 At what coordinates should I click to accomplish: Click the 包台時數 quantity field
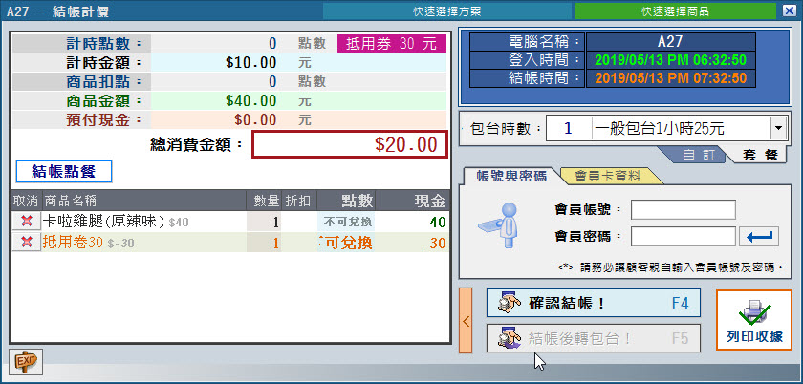click(567, 127)
